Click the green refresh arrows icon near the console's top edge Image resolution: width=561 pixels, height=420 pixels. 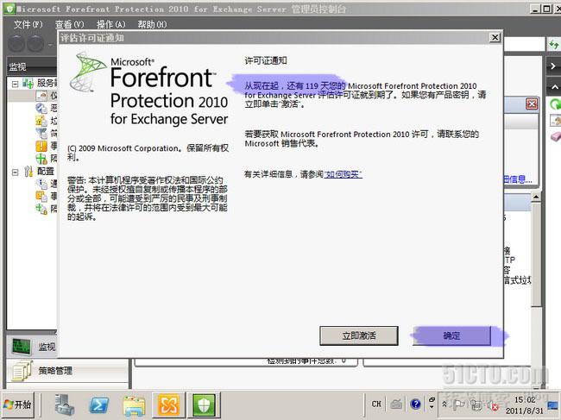pyautogui.click(x=553, y=45)
